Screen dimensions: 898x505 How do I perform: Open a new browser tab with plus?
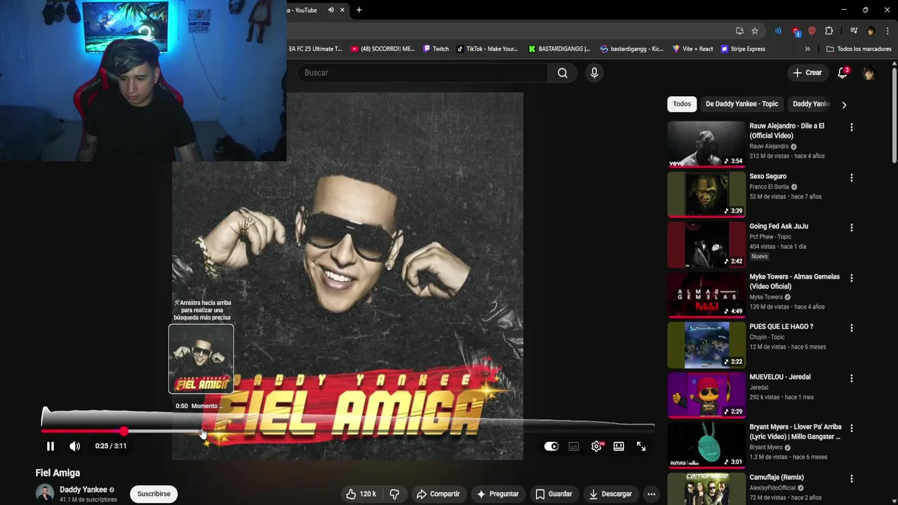click(x=359, y=10)
